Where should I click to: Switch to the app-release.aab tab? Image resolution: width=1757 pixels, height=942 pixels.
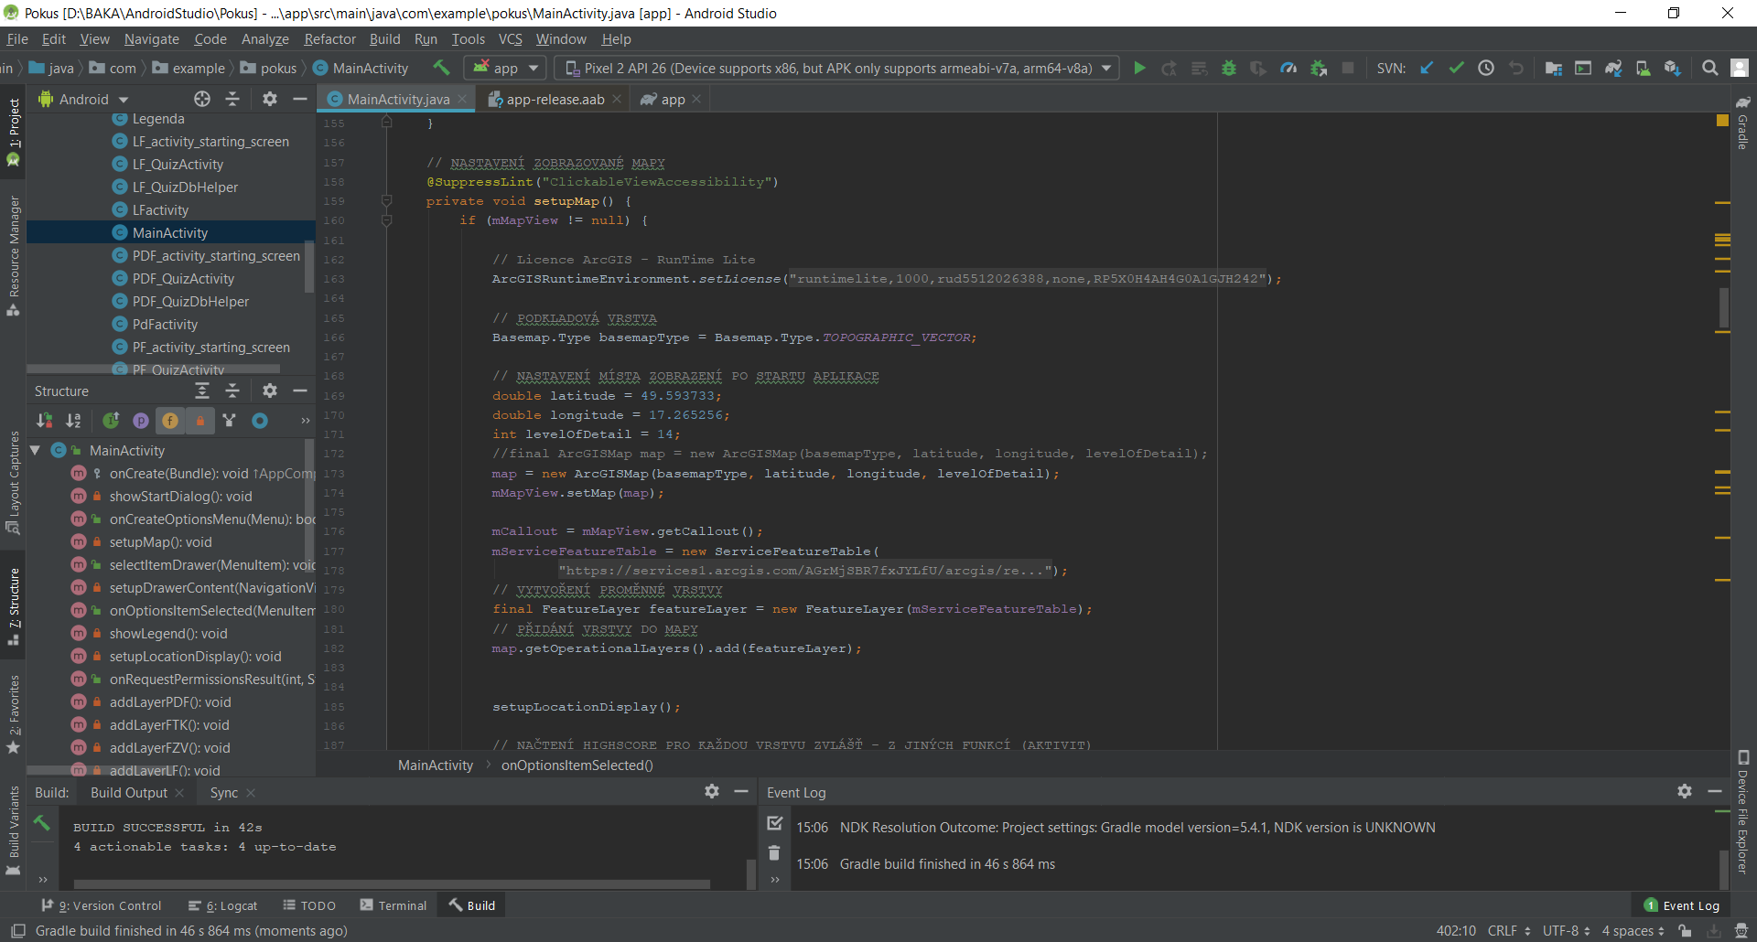[555, 99]
